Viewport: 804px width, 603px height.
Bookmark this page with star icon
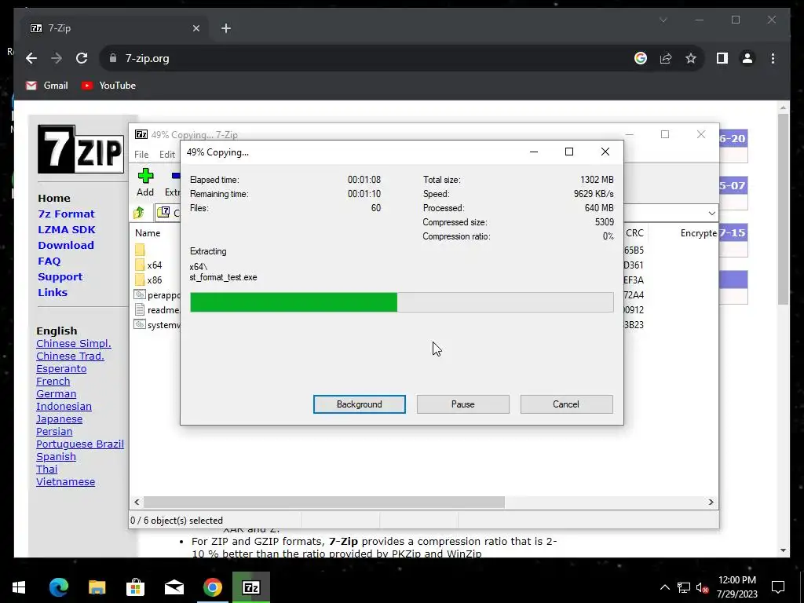click(691, 58)
